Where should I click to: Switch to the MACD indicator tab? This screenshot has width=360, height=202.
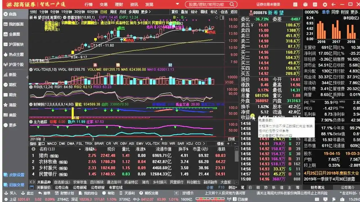point(52,144)
